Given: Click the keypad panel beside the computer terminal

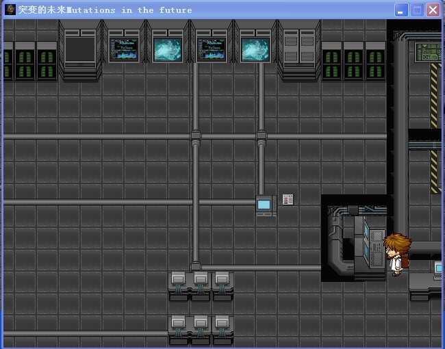Looking at the screenshot, I should tap(288, 199).
